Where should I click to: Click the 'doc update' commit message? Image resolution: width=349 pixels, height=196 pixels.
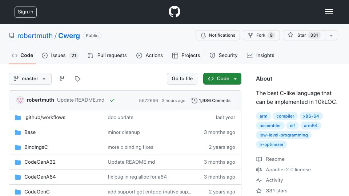[x=120, y=117]
